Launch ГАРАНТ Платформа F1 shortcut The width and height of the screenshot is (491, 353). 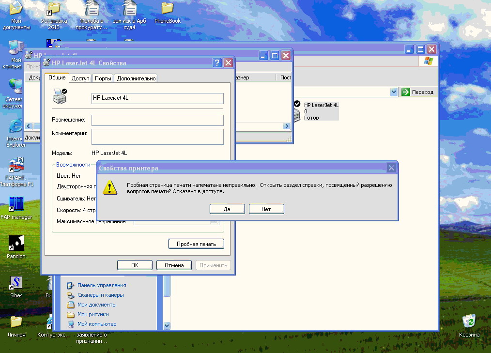coord(16,172)
